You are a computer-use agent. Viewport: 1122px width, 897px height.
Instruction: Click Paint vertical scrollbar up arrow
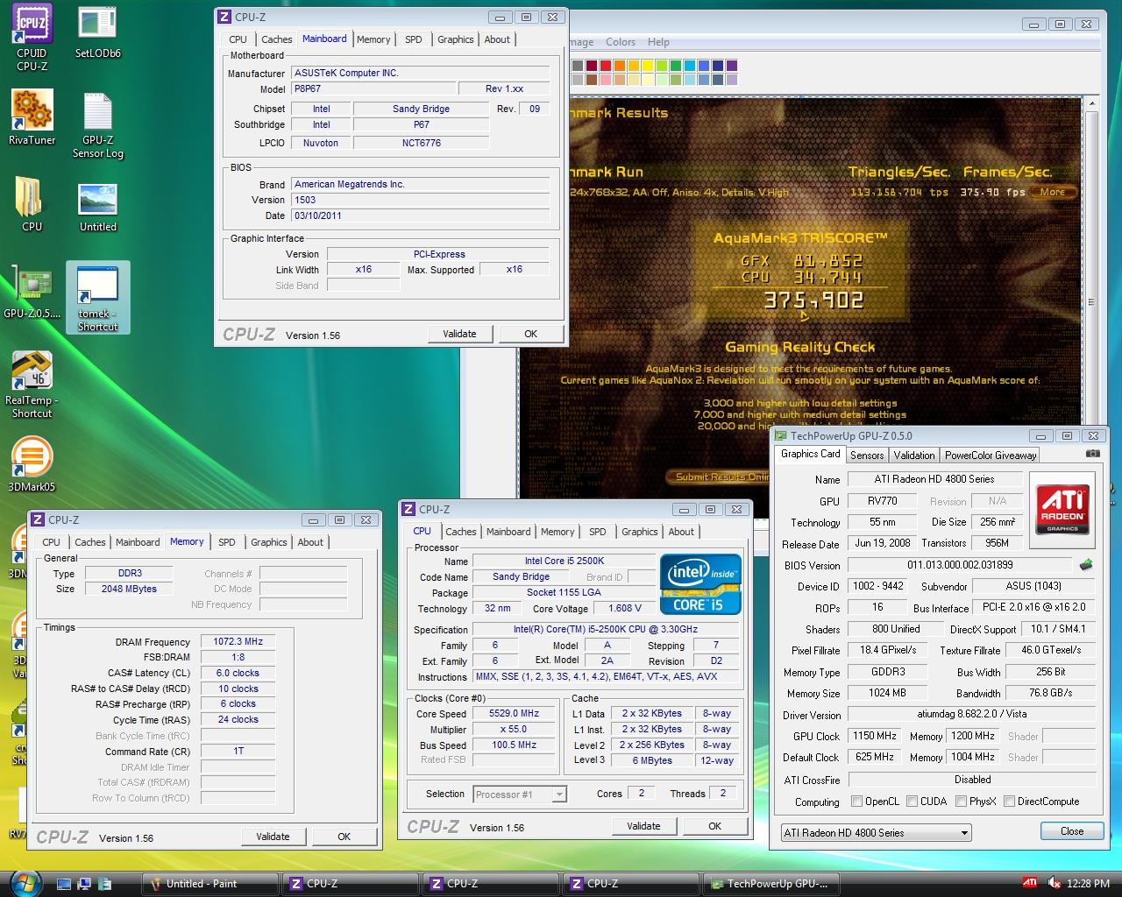click(1091, 104)
